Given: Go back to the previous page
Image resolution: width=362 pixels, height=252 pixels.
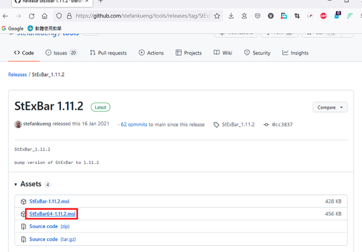Looking at the screenshot, I should pos(6,16).
